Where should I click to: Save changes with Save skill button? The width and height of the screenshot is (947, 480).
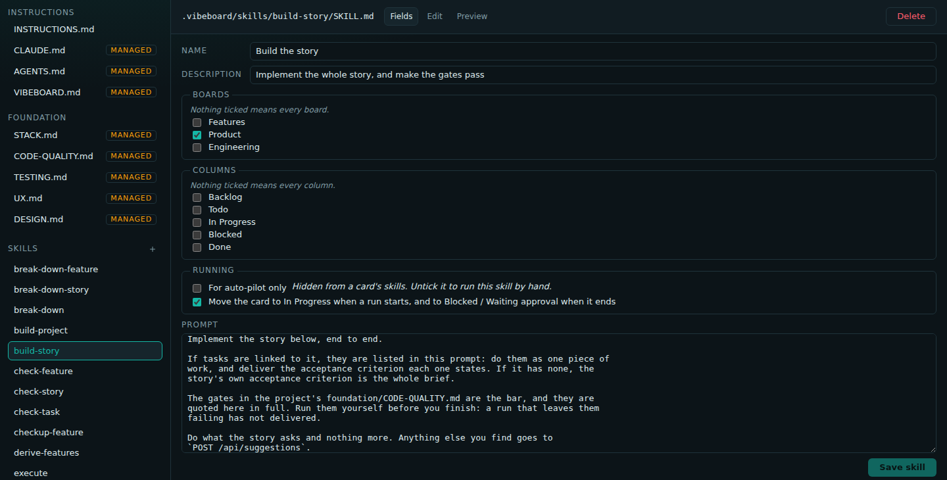point(902,468)
